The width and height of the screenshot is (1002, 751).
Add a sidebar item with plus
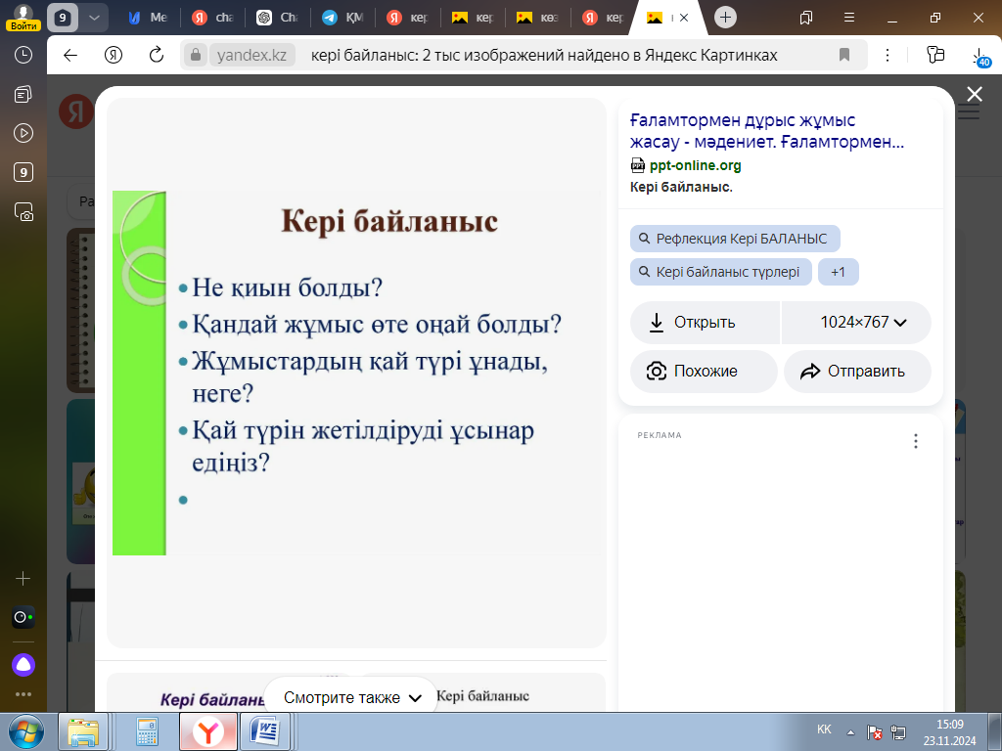click(x=23, y=579)
